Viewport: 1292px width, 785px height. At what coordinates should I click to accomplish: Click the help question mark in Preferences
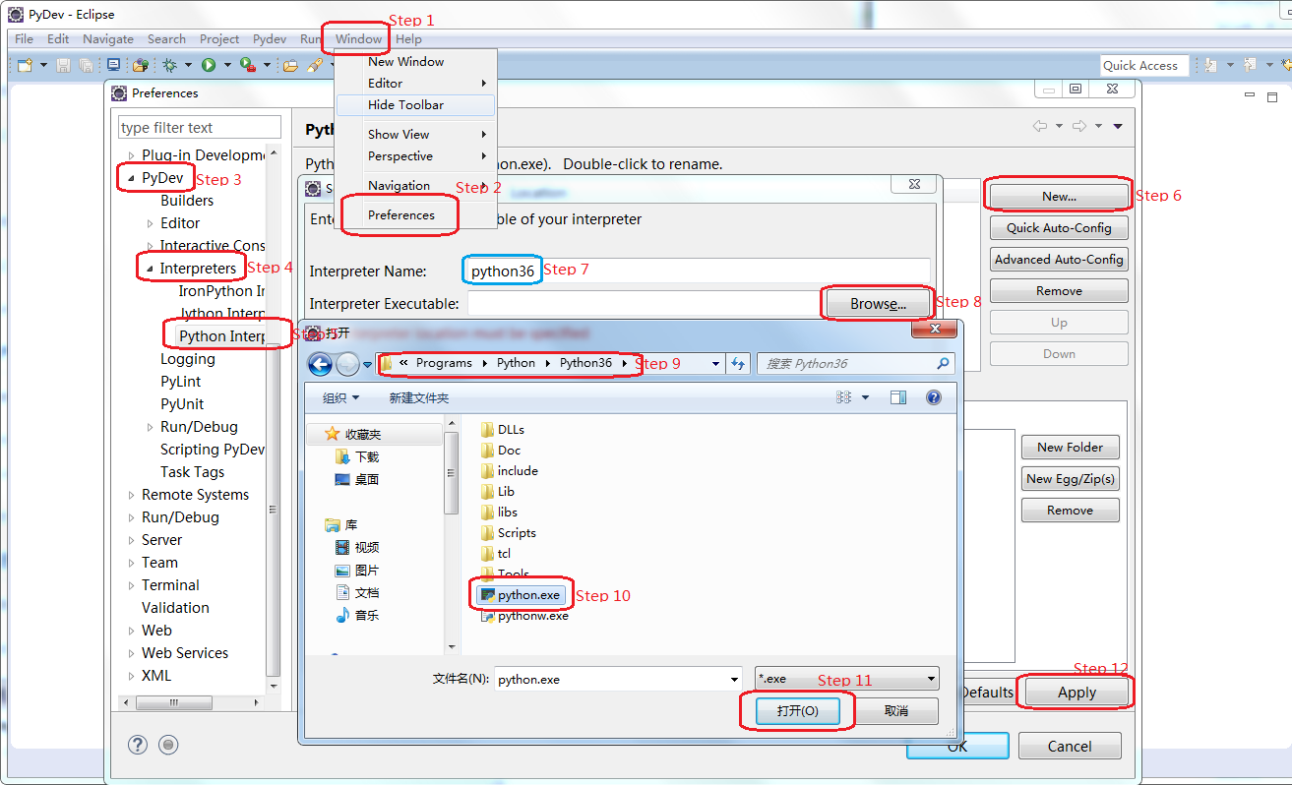coord(138,745)
